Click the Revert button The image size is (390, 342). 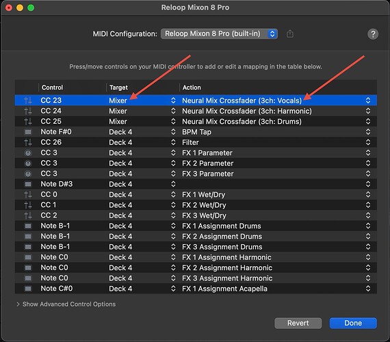[x=298, y=323]
